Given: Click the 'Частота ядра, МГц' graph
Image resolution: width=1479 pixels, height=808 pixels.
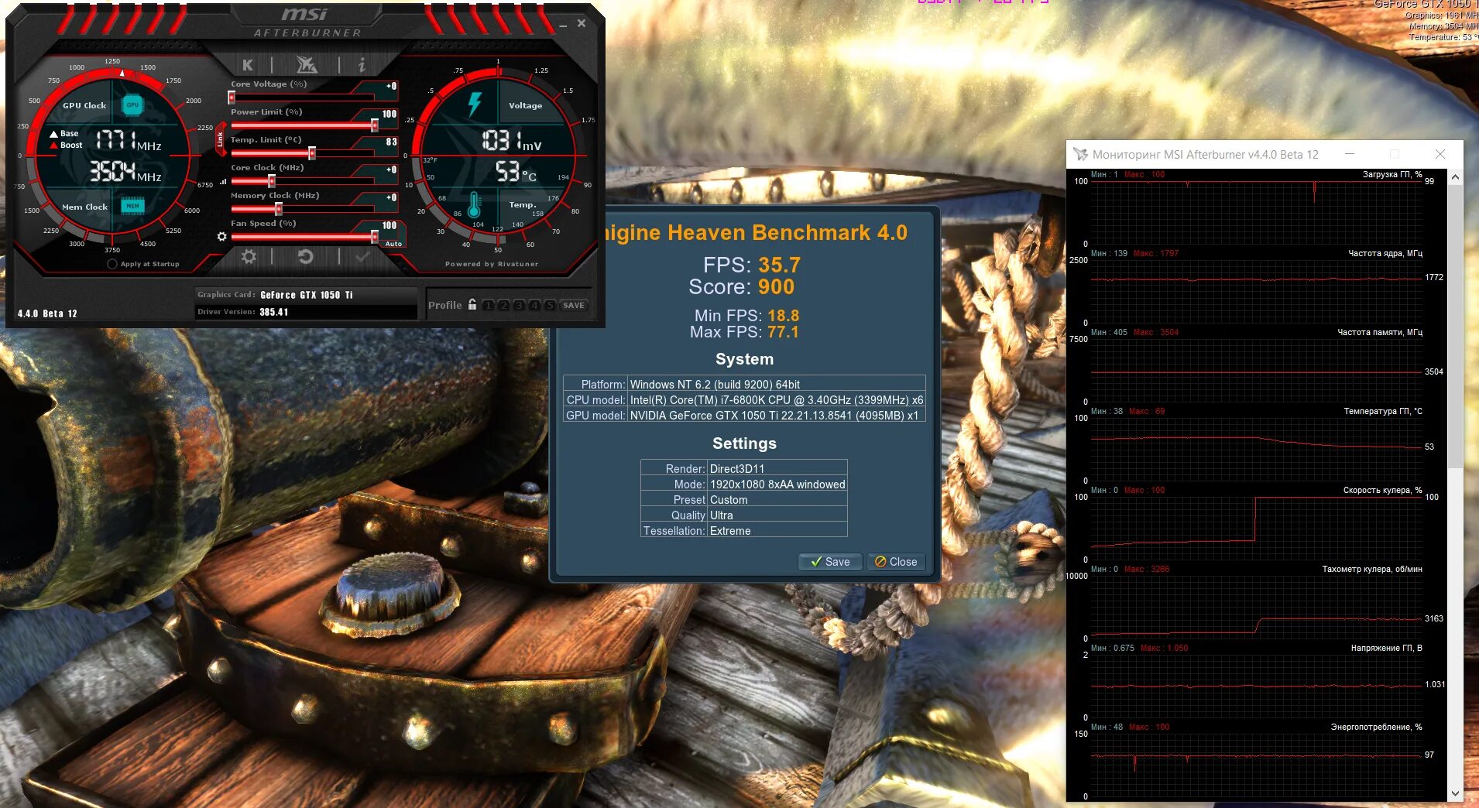Looking at the screenshot, I should pyautogui.click(x=1256, y=292).
